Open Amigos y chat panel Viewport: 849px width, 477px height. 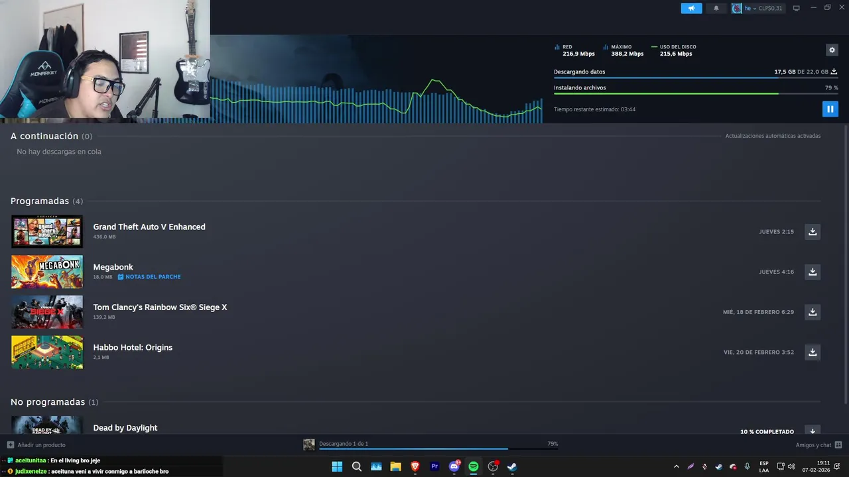pos(818,445)
